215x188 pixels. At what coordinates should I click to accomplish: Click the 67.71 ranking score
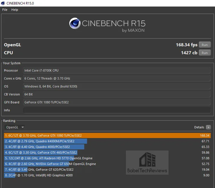click(205, 141)
